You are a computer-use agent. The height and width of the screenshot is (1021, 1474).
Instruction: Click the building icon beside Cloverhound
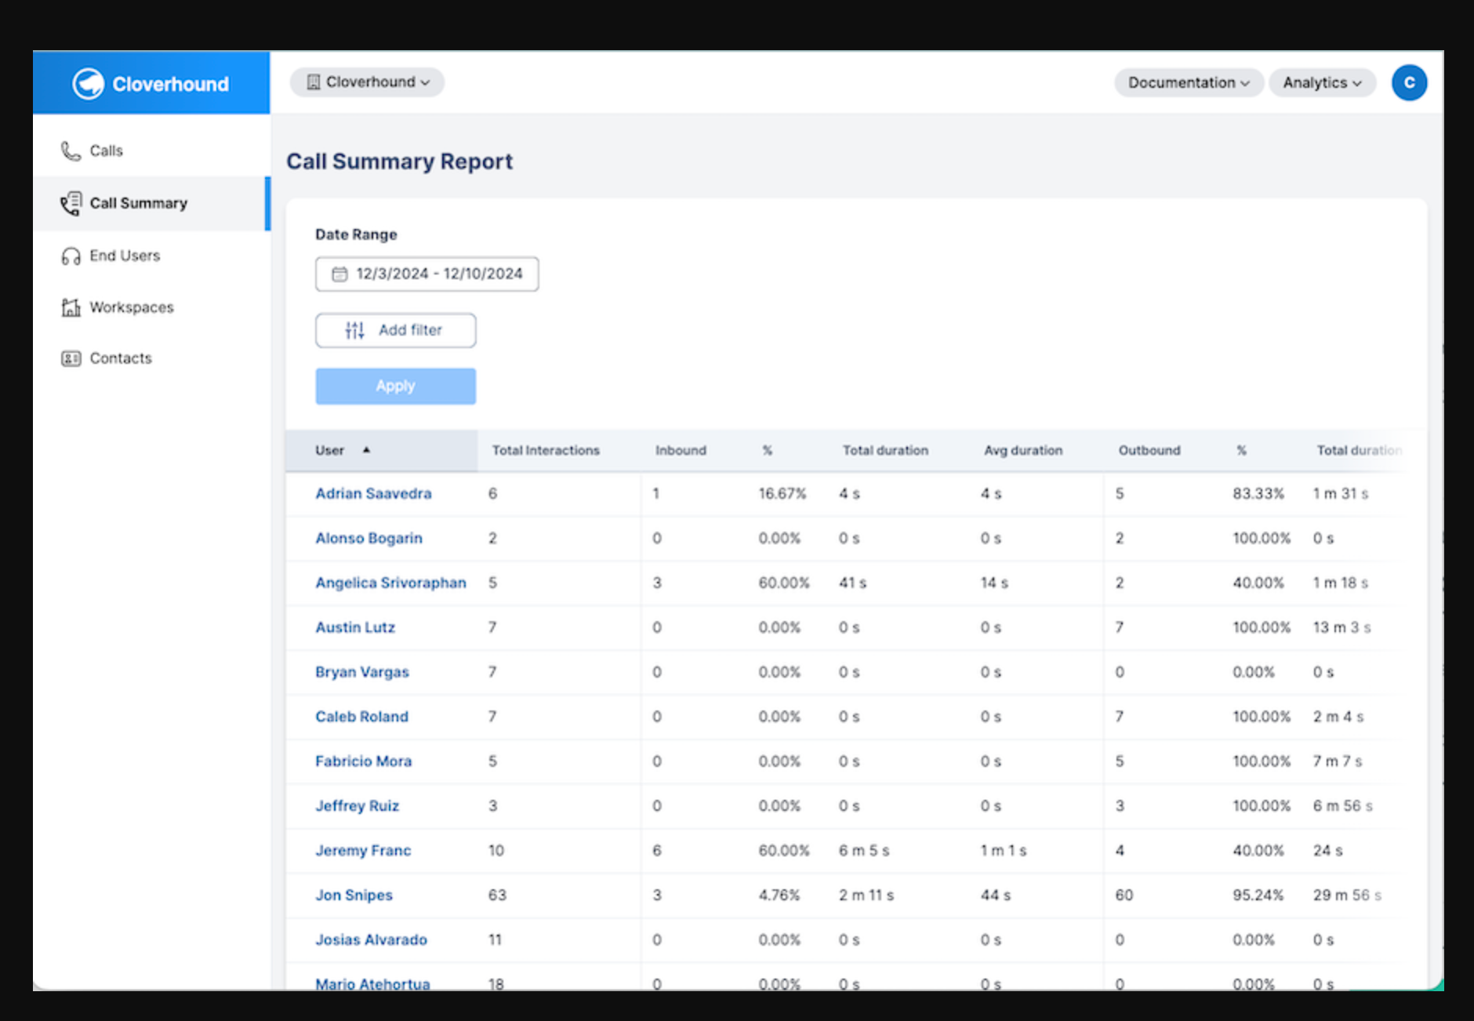(x=314, y=82)
